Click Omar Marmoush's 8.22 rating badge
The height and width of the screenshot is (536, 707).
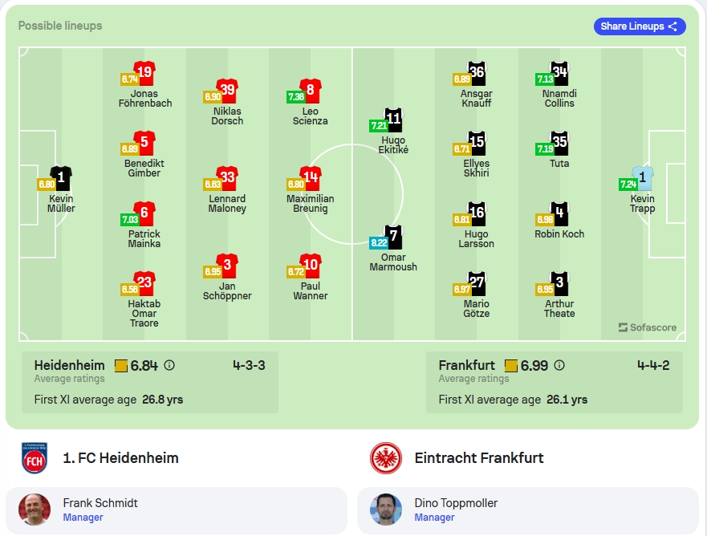[379, 242]
